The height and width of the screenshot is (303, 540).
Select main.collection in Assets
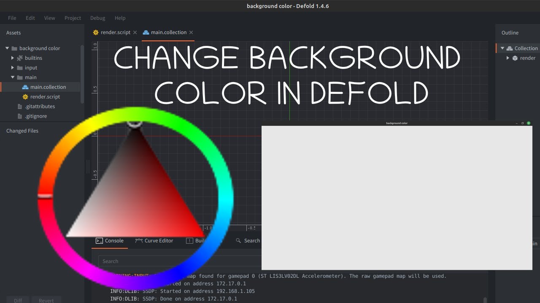point(40,87)
